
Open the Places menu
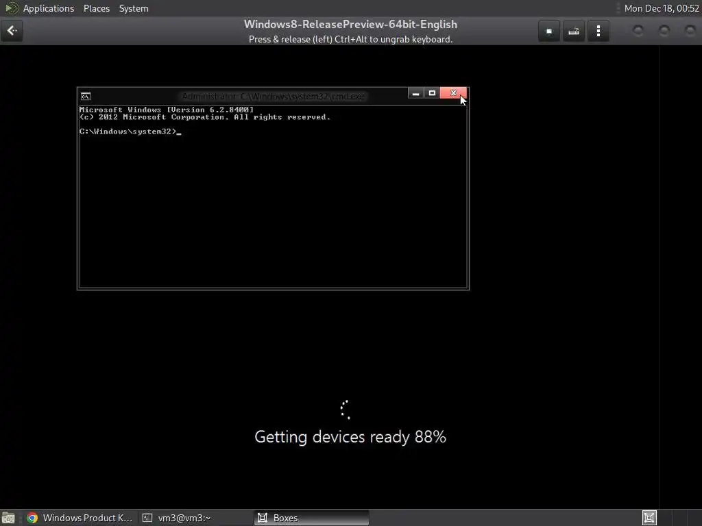click(x=97, y=8)
